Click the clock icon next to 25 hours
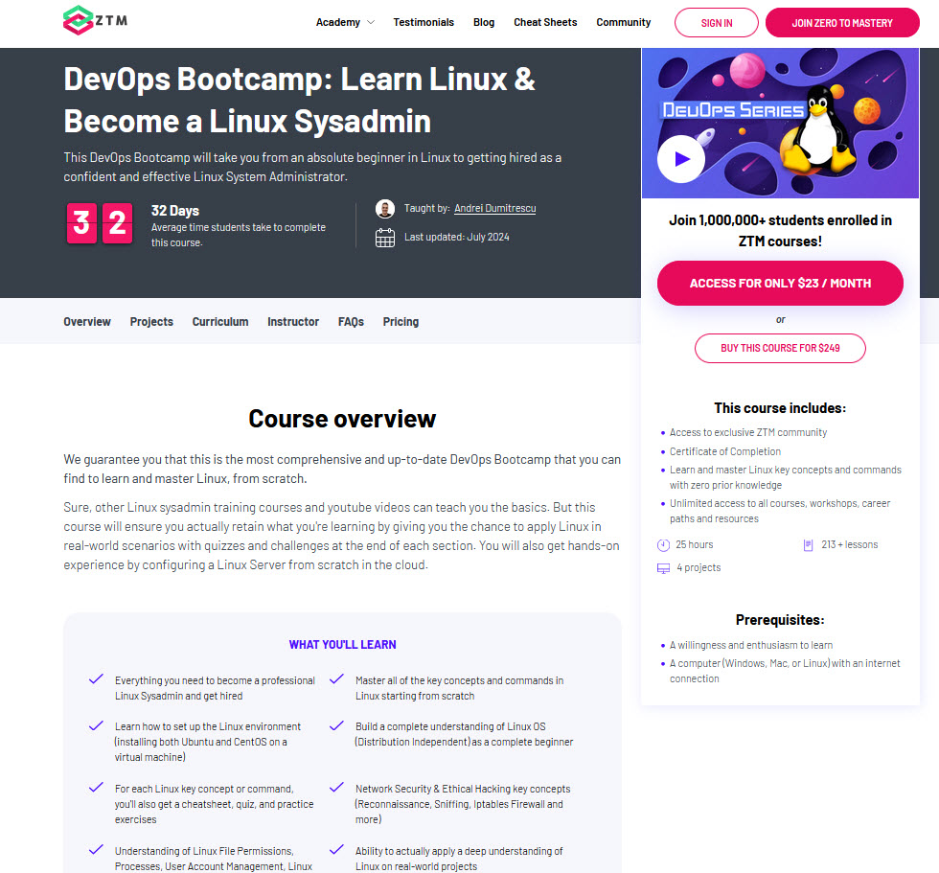The height and width of the screenshot is (873, 939). tap(663, 545)
